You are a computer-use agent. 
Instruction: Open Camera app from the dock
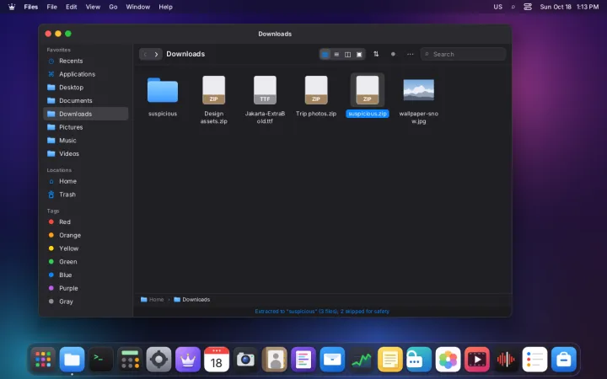tap(245, 360)
